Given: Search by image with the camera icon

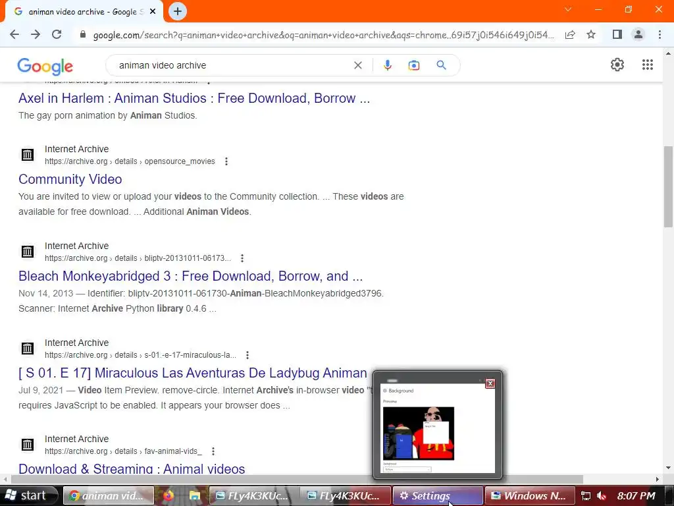Looking at the screenshot, I should tap(413, 65).
